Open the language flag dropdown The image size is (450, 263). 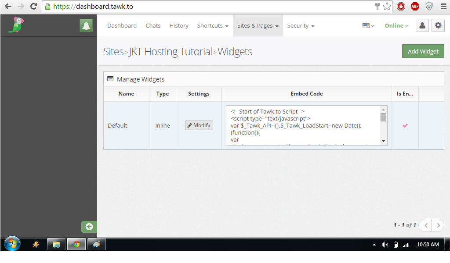368,26
